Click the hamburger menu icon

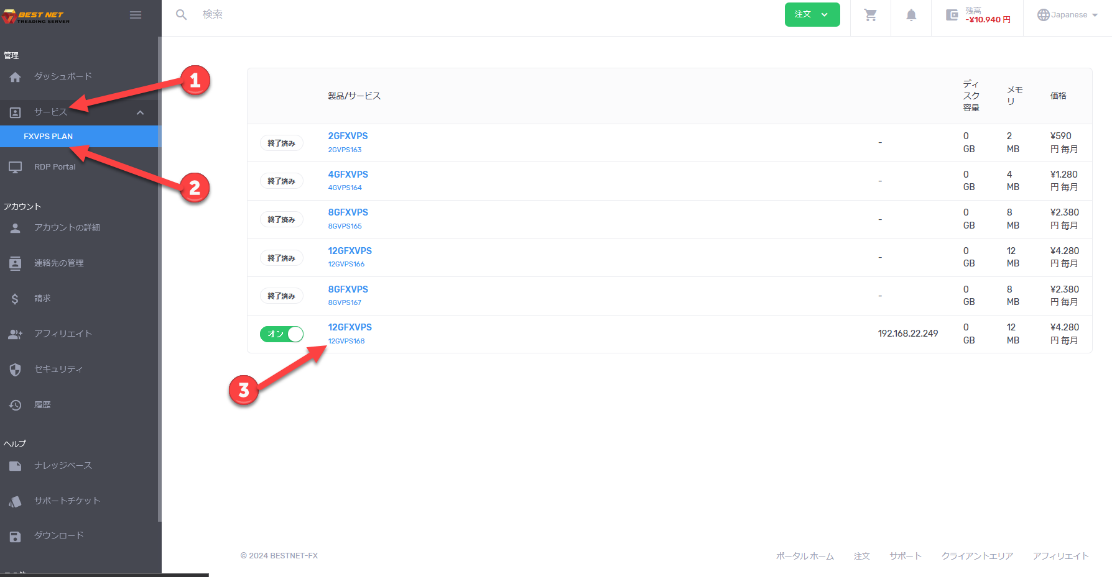tap(135, 15)
